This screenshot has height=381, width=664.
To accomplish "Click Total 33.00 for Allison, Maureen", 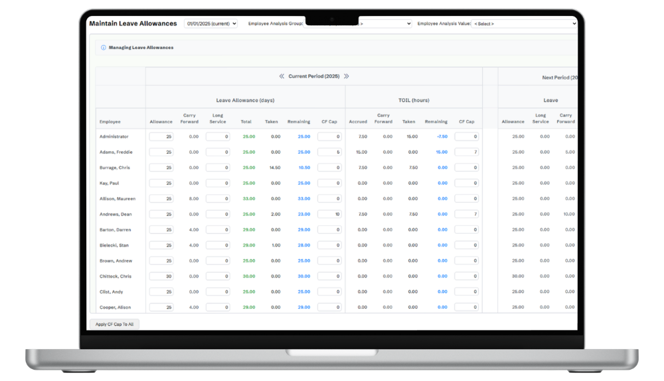I will point(249,199).
